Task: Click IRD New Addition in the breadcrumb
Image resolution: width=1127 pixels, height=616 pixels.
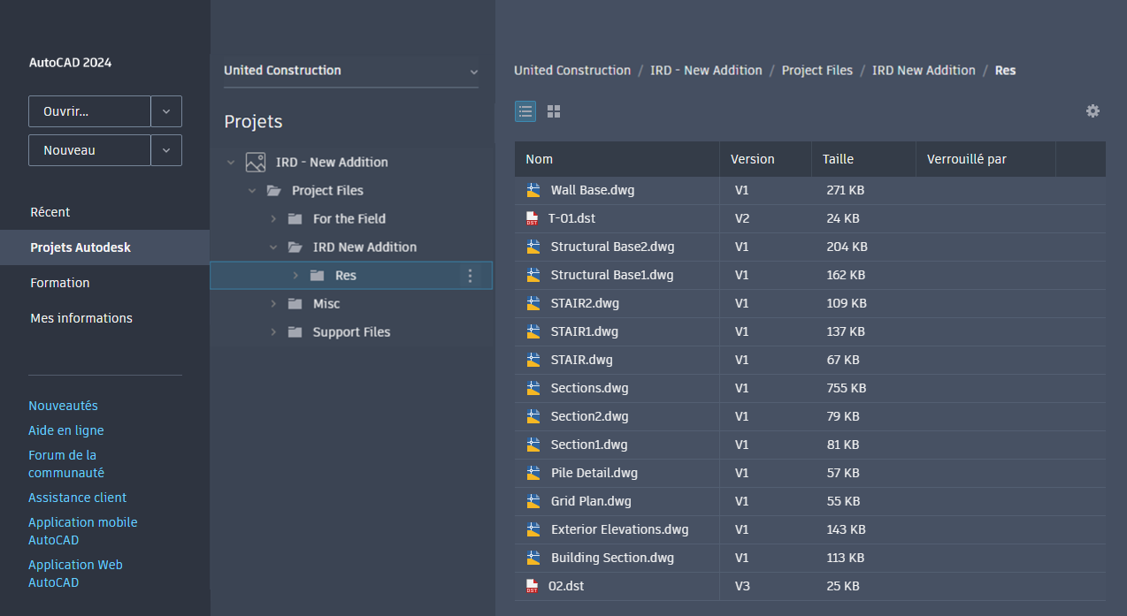Action: pyautogui.click(x=924, y=70)
